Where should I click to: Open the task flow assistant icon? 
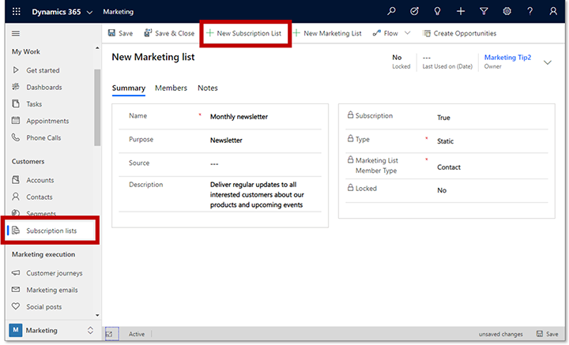415,12
